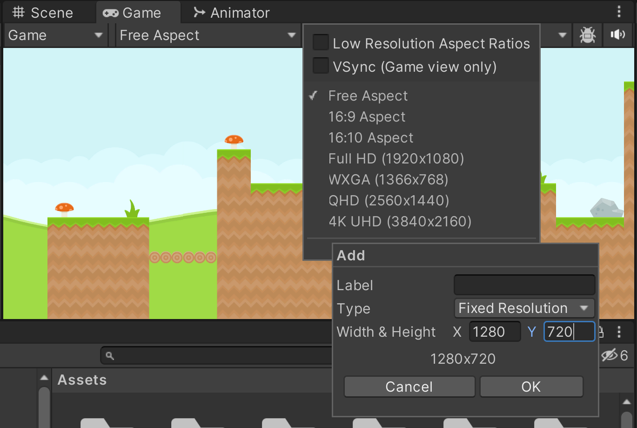Open the Free Aspect resolution dropdown
637x428 pixels.
tap(208, 35)
